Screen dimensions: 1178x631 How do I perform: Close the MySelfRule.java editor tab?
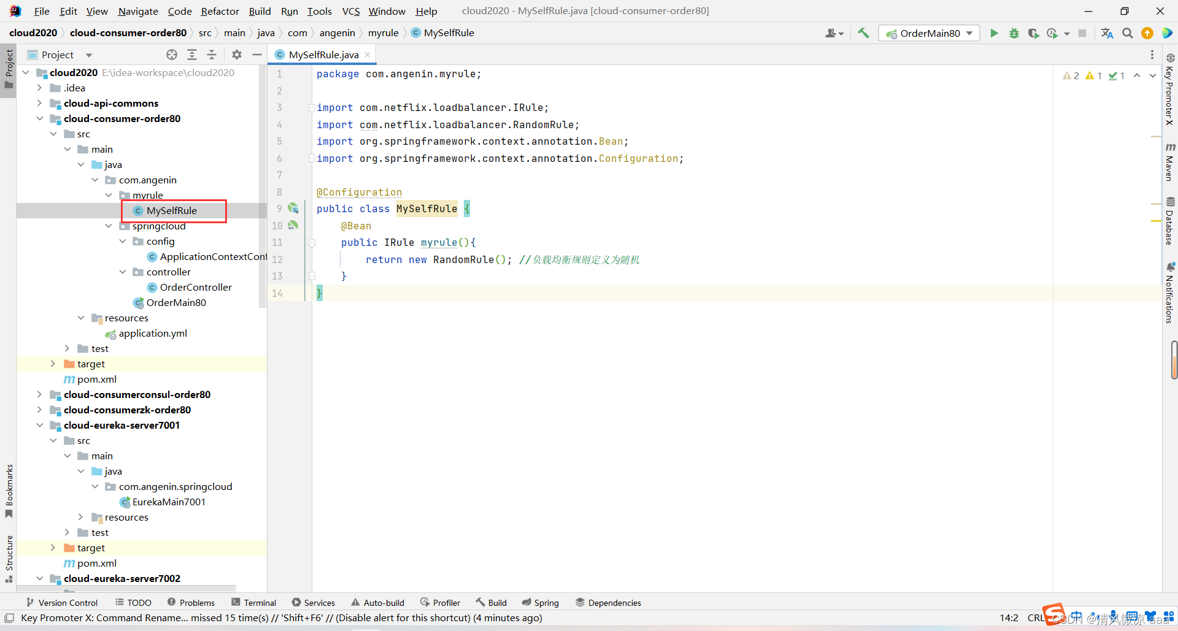pyautogui.click(x=368, y=55)
